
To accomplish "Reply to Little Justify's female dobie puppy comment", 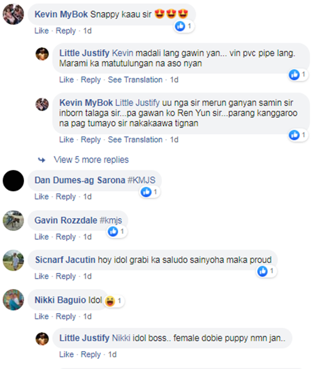I will 91,355.
